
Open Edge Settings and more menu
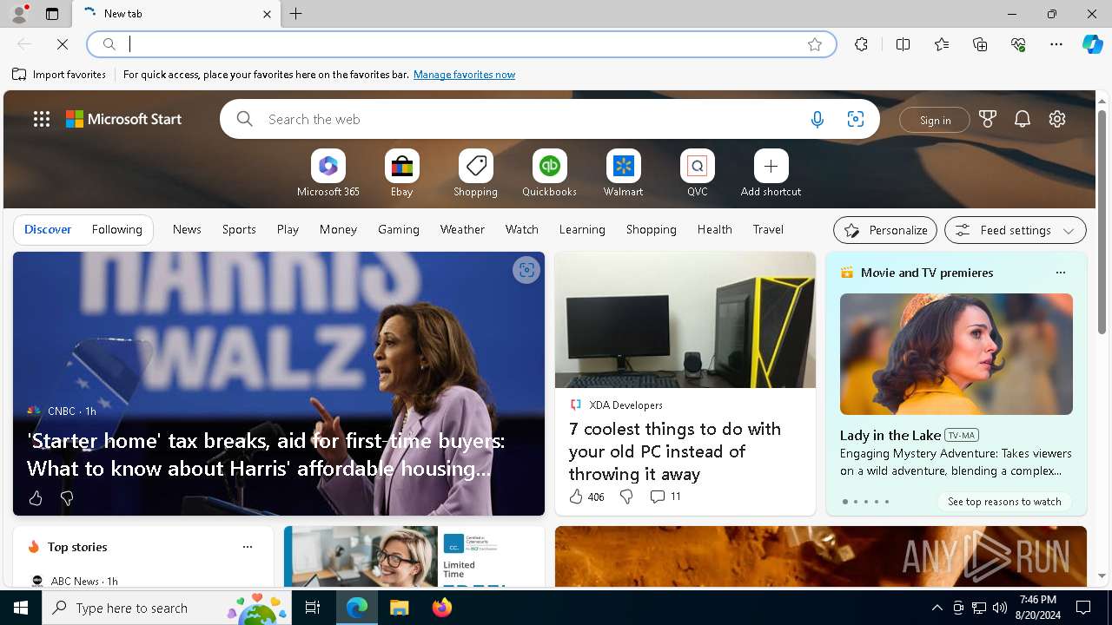click(1056, 44)
